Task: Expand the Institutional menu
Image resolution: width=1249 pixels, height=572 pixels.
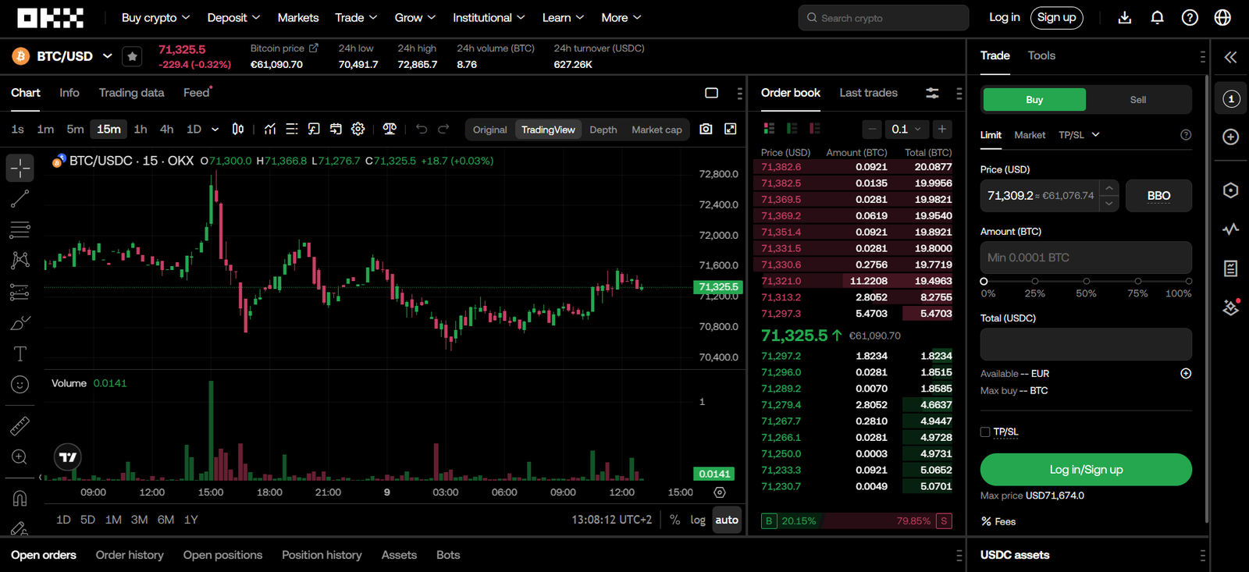Action: pos(489,17)
